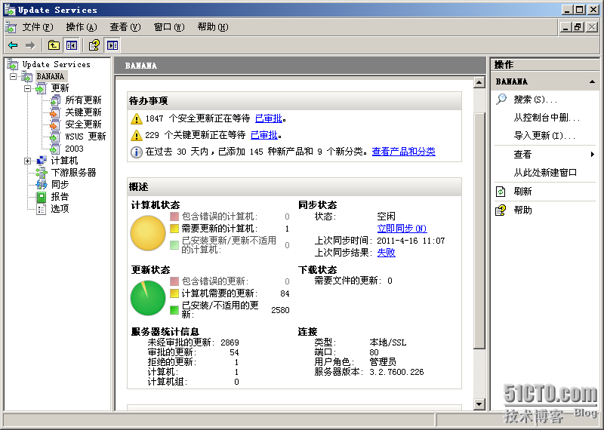This screenshot has width=604, height=430.
Task: Collapse the BANANA server node
Action: 13,76
